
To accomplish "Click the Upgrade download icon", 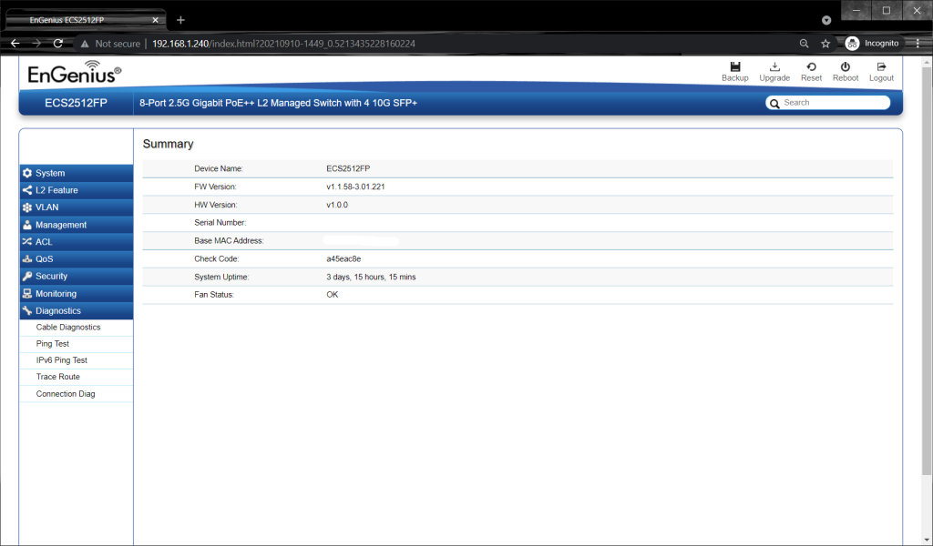I will tap(774, 66).
